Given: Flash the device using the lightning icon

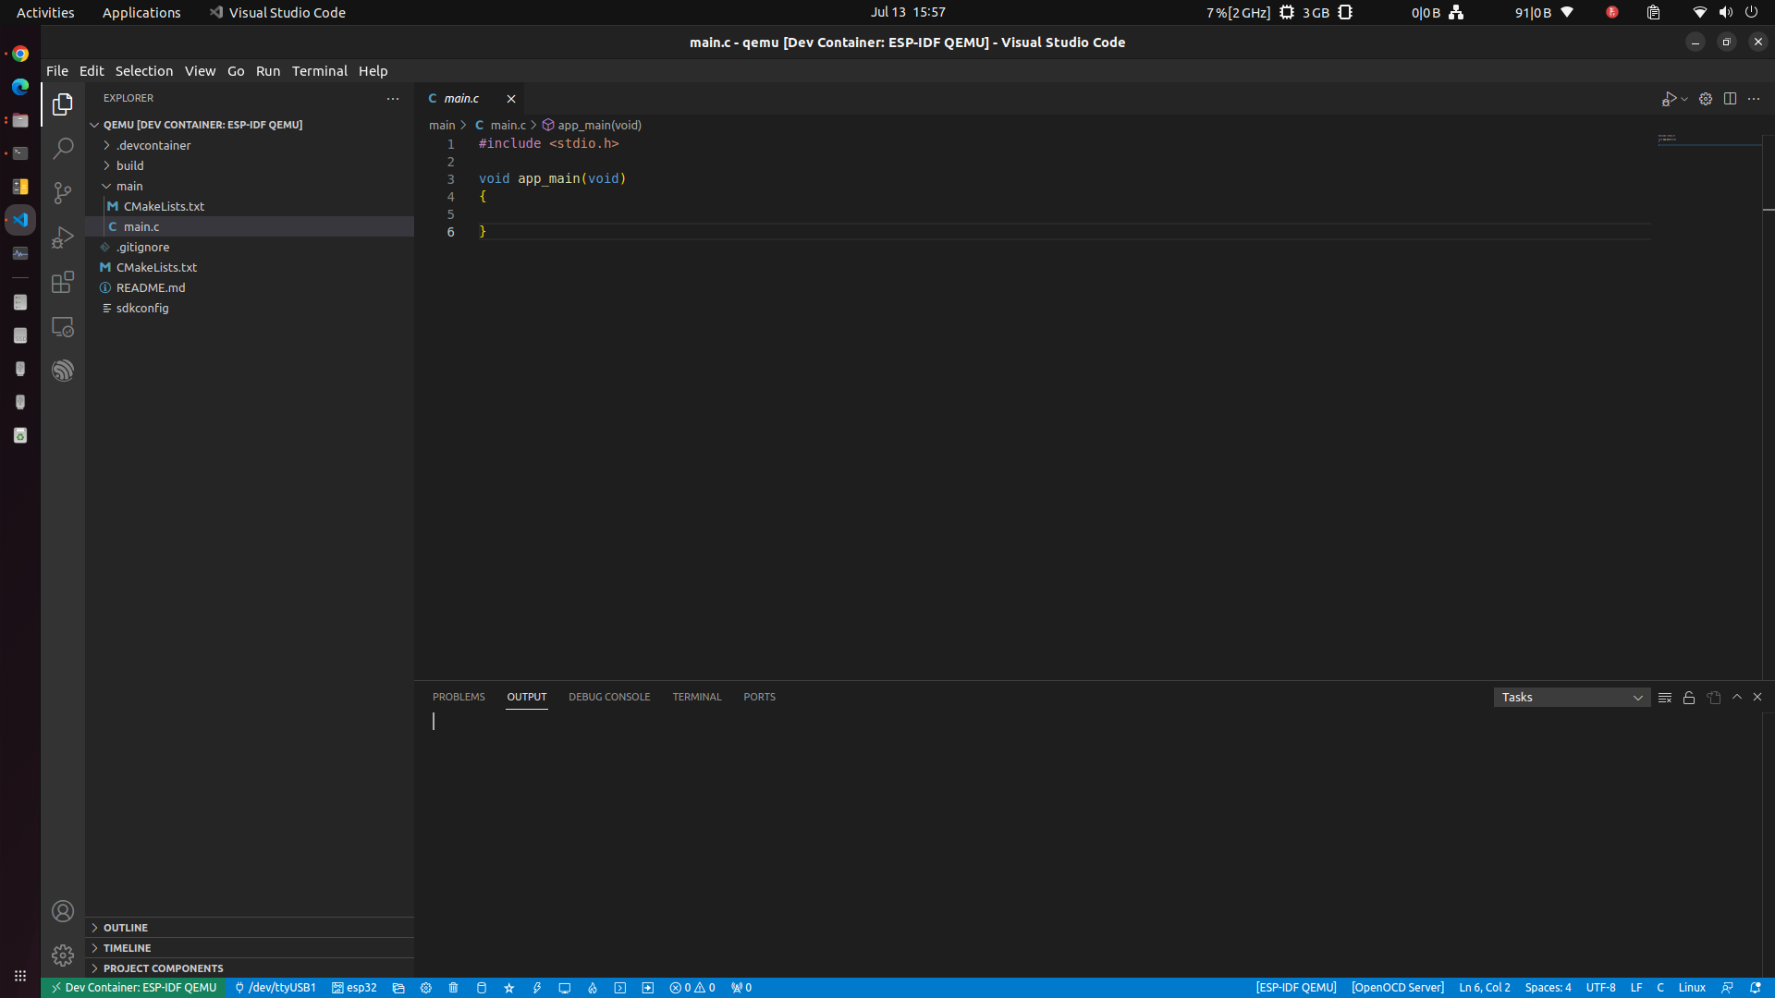Looking at the screenshot, I should 537,987.
